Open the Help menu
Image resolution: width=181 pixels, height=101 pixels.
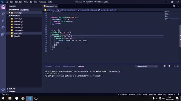point(50,2)
